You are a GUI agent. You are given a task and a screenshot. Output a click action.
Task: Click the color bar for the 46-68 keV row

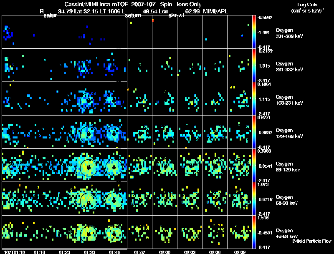pyautogui.click(x=254, y=232)
